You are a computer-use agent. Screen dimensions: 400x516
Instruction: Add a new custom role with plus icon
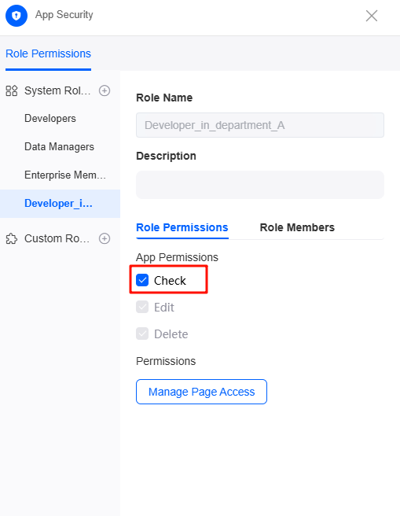click(105, 238)
